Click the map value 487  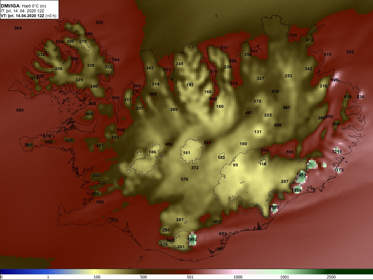point(249,113)
